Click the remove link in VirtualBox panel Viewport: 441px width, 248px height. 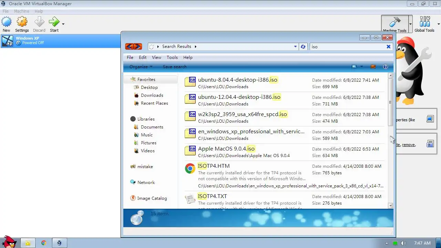408,145
